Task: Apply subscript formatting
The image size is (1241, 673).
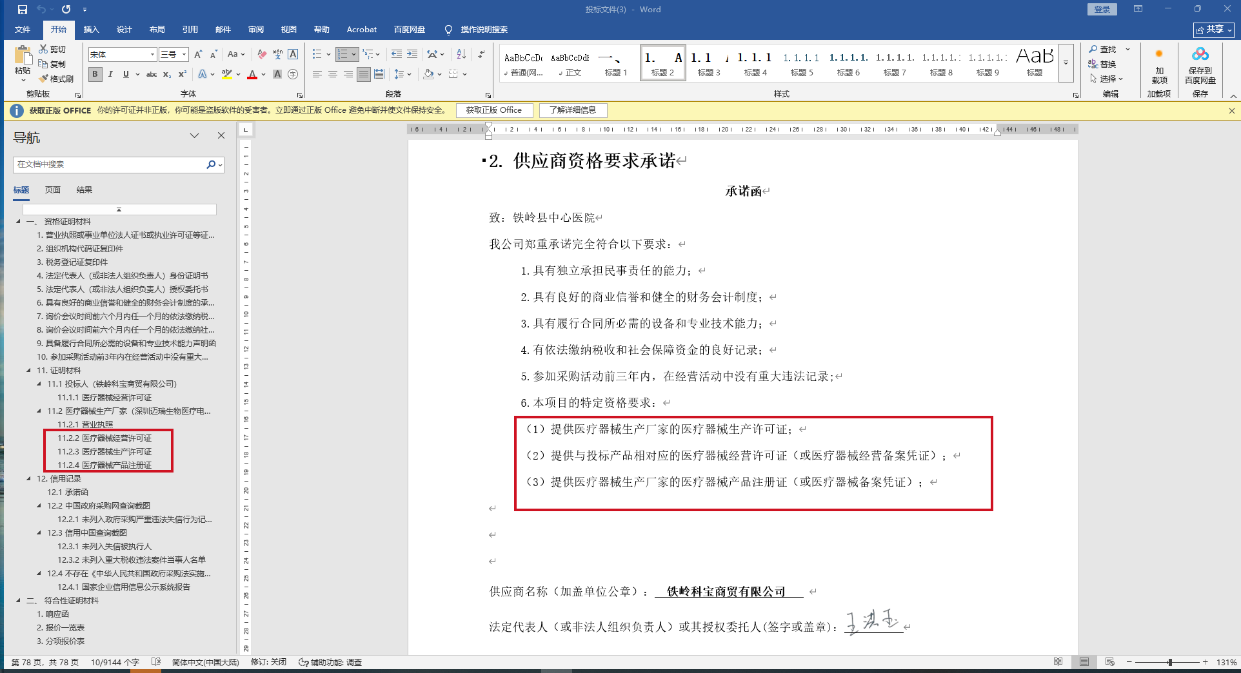Action: pyautogui.click(x=167, y=74)
